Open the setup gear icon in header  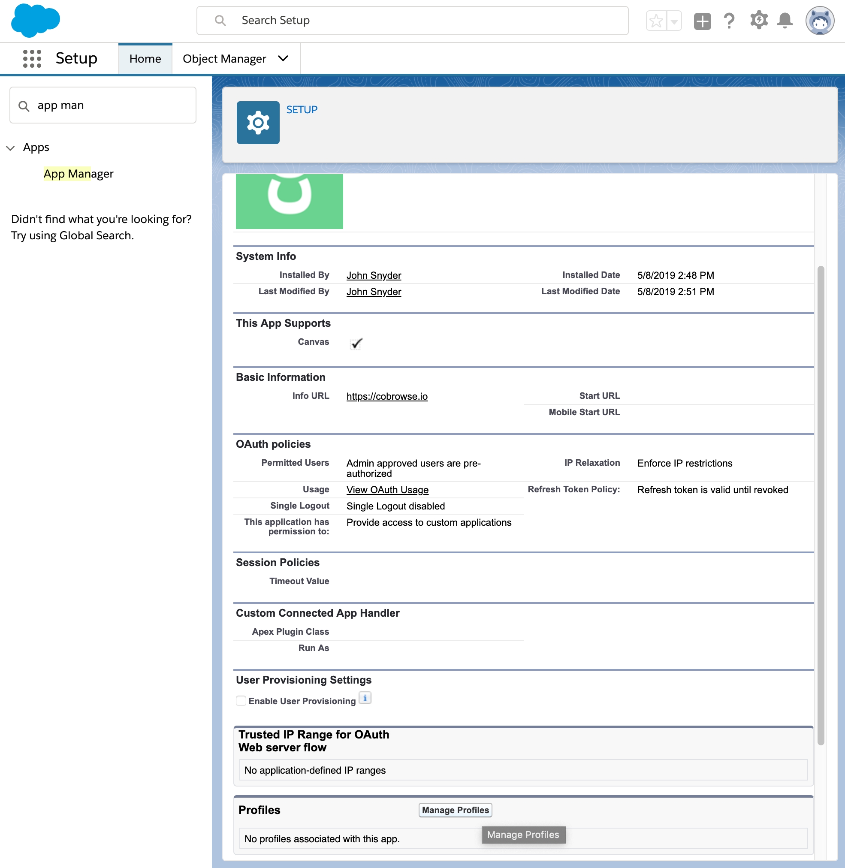pyautogui.click(x=759, y=21)
